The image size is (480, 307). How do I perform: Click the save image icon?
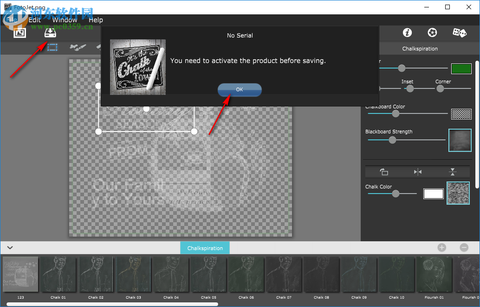point(50,32)
